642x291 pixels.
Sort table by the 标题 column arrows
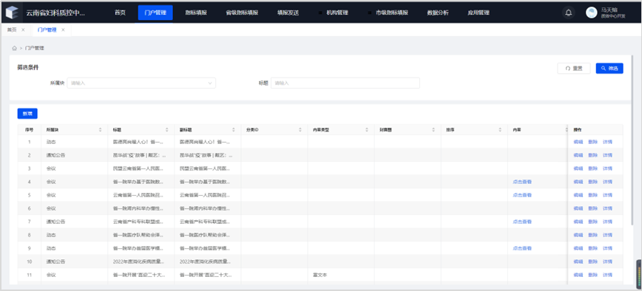coord(166,129)
